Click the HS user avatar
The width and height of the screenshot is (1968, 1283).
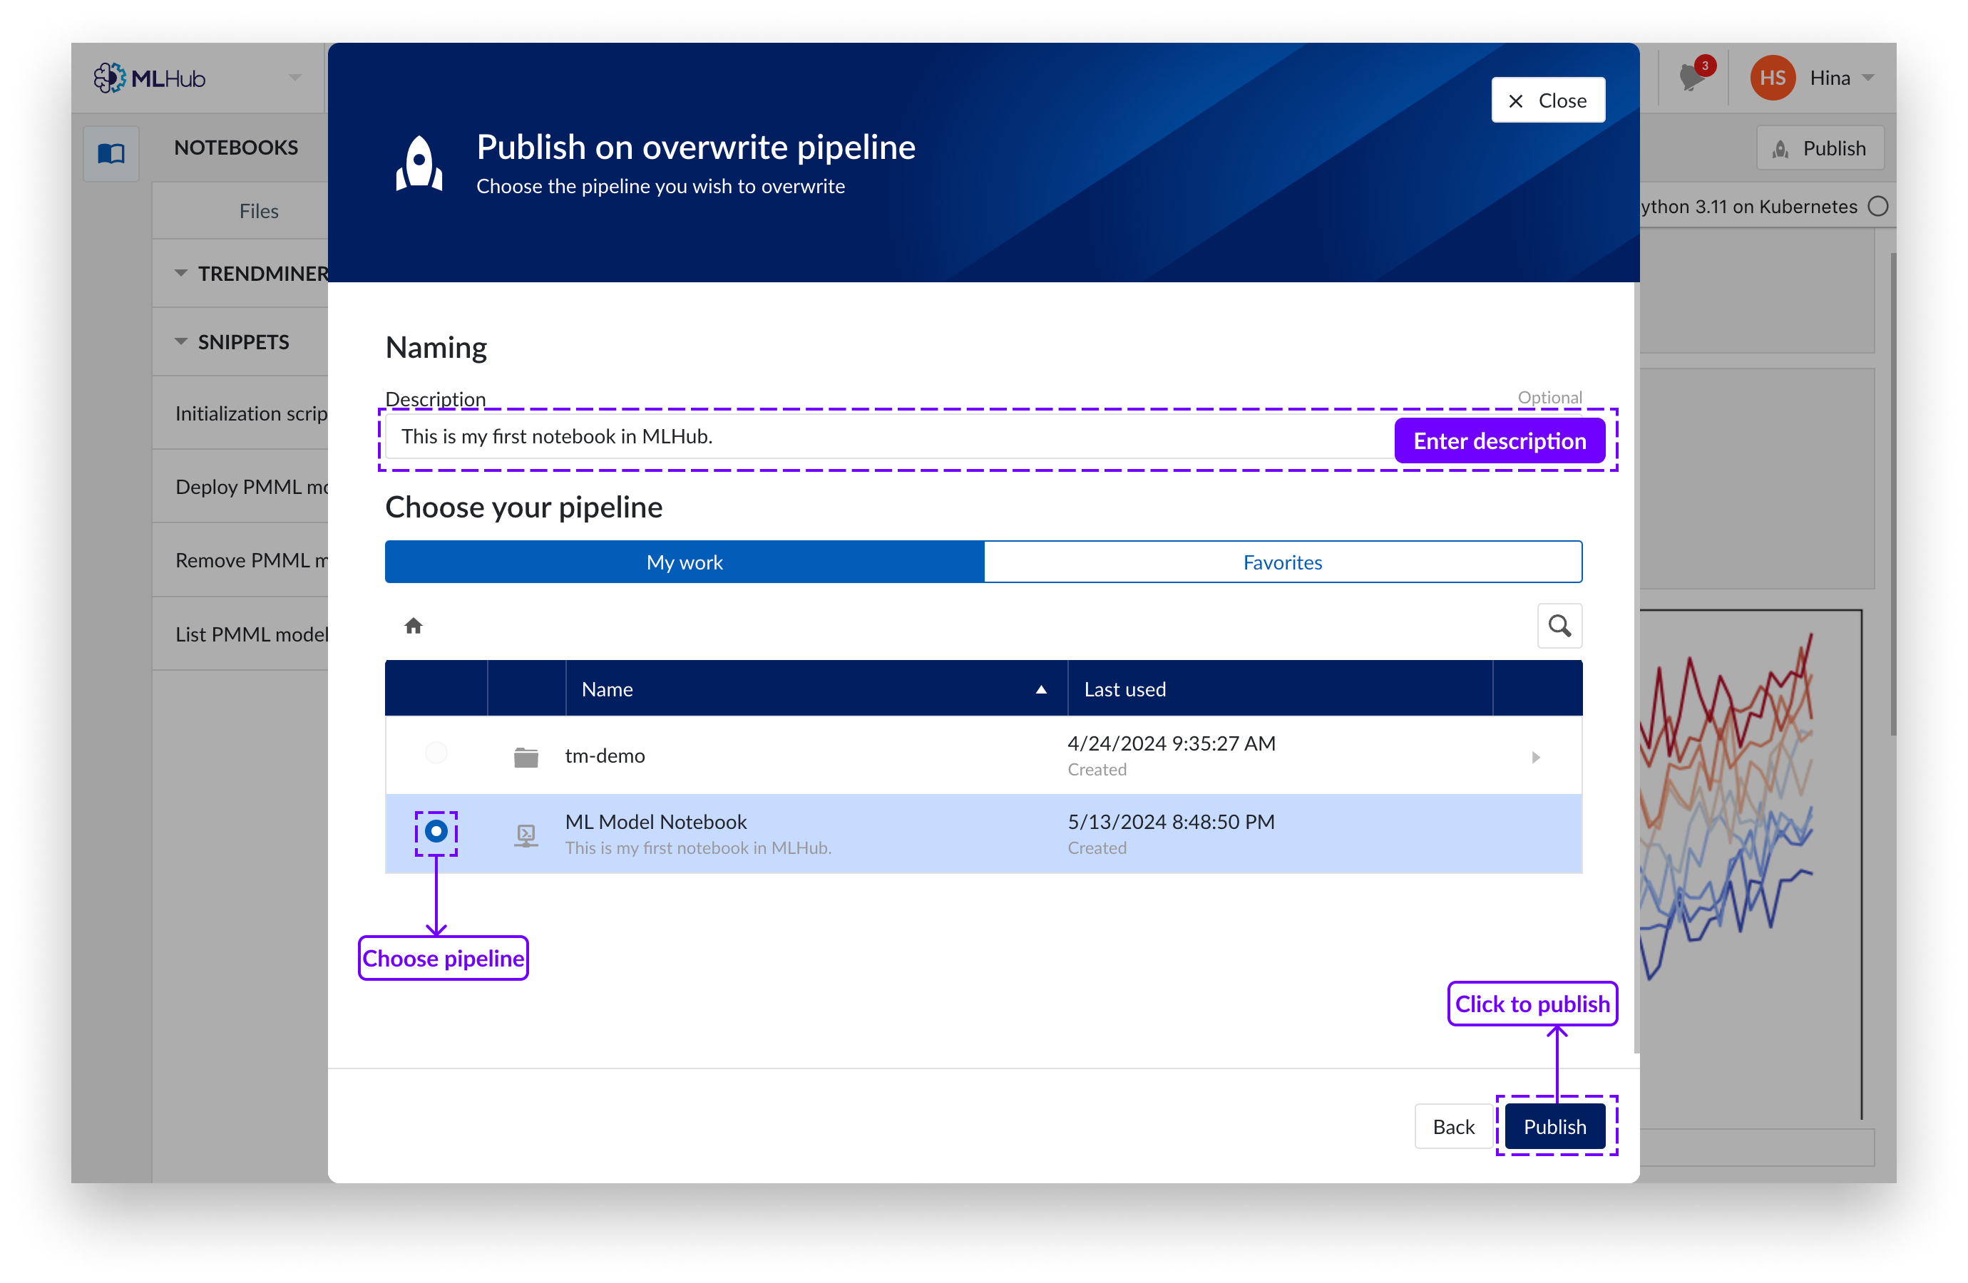pyautogui.click(x=1772, y=78)
